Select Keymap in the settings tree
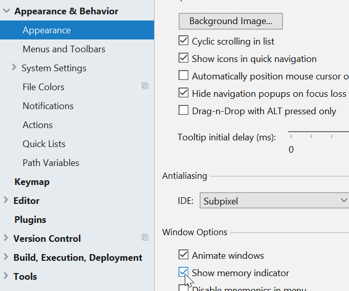The height and width of the screenshot is (291, 349). (32, 182)
